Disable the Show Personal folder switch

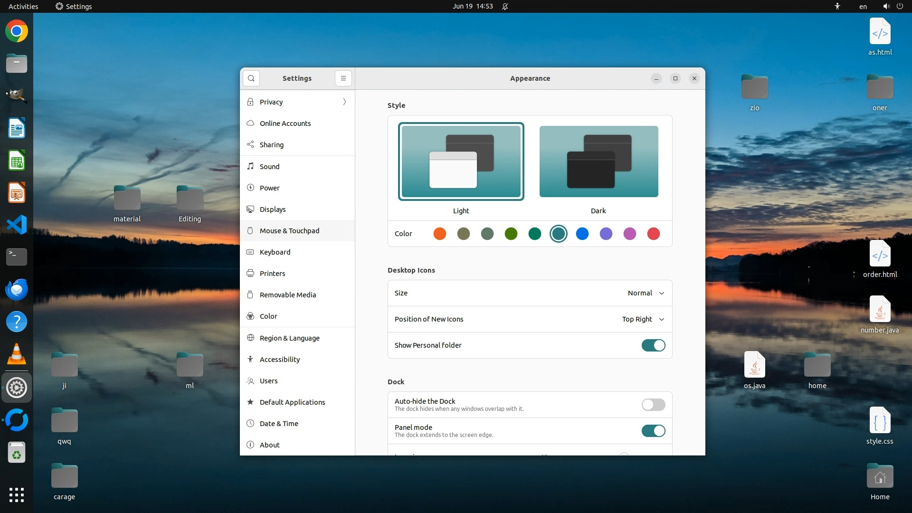pos(653,345)
